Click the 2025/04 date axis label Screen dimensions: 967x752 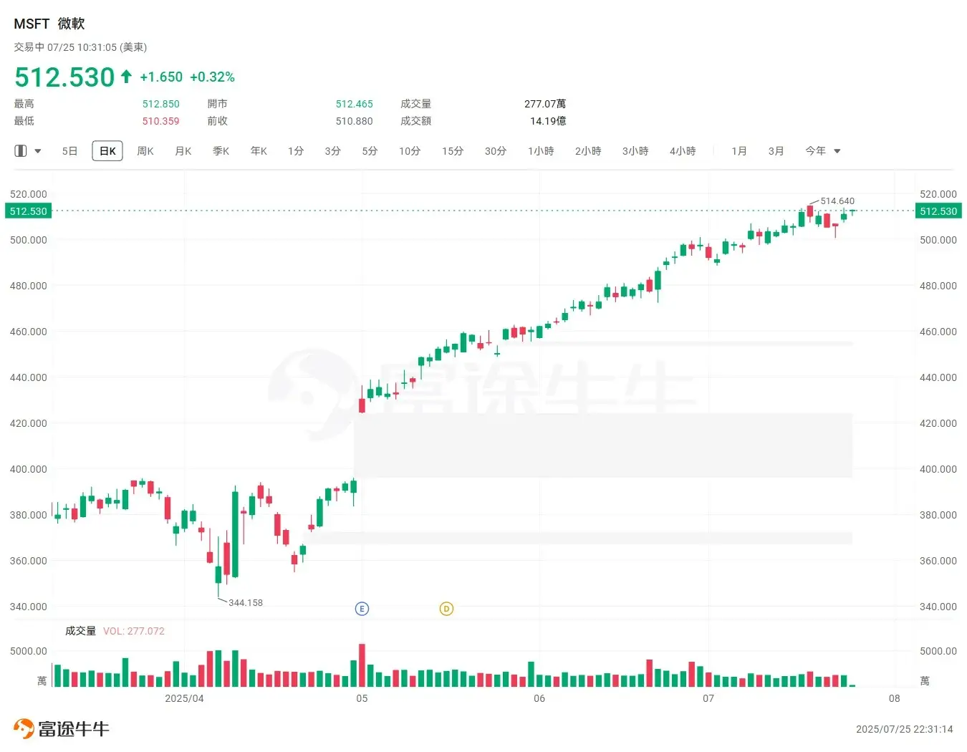[x=184, y=698]
